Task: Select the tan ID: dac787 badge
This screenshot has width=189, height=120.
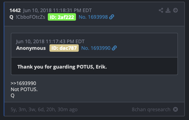Action: tap(64, 48)
